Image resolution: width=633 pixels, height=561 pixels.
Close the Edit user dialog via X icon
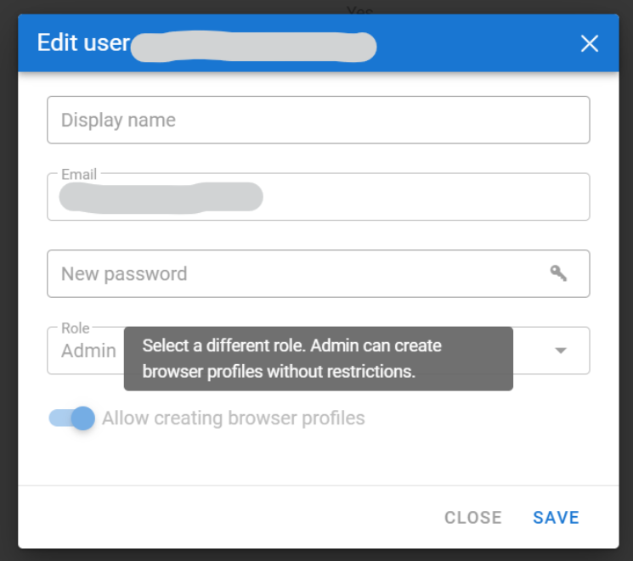[x=589, y=43]
